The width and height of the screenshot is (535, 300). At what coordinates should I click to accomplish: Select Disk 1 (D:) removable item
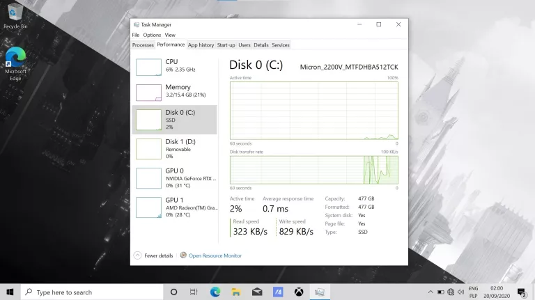(x=175, y=149)
